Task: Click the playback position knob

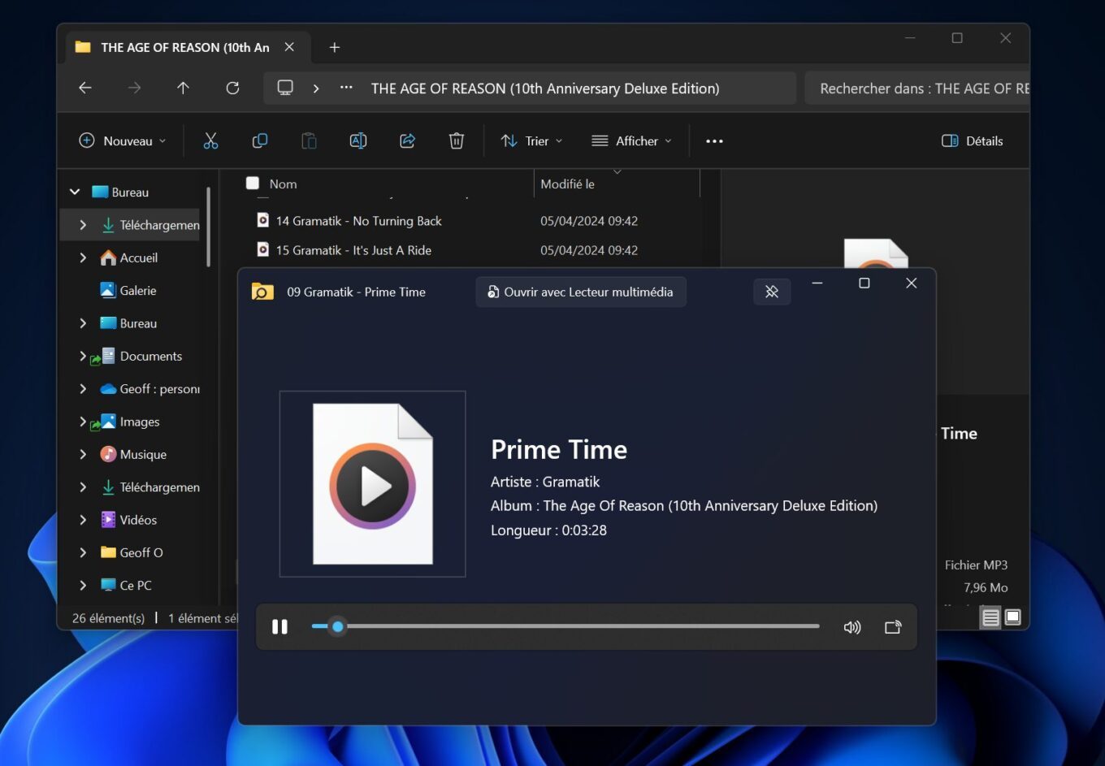Action: pos(338,626)
